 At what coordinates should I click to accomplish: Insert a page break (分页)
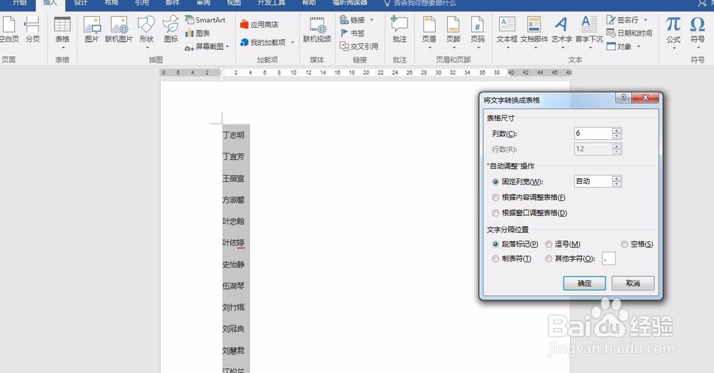32,29
